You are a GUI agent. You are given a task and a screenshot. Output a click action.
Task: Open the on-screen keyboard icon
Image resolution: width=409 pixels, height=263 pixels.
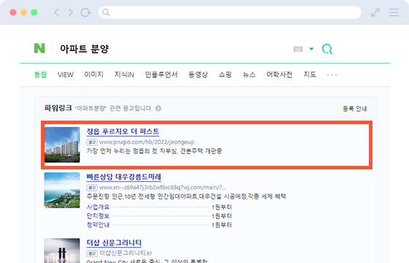tap(298, 49)
